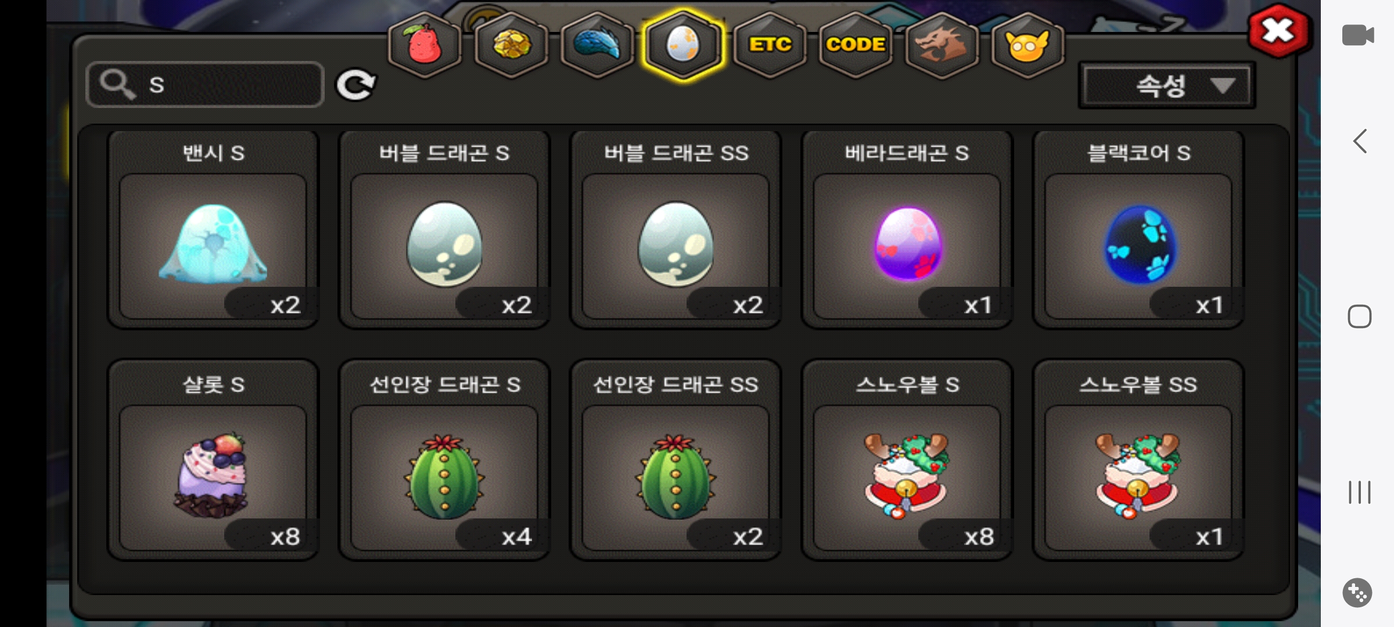
Task: Tap the screen record camera icon
Action: coord(1358,35)
